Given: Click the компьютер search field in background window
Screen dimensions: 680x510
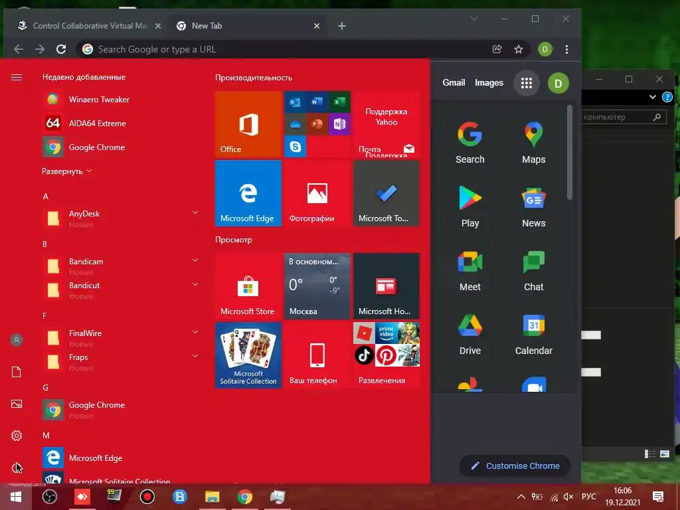Looking at the screenshot, I should click(624, 117).
